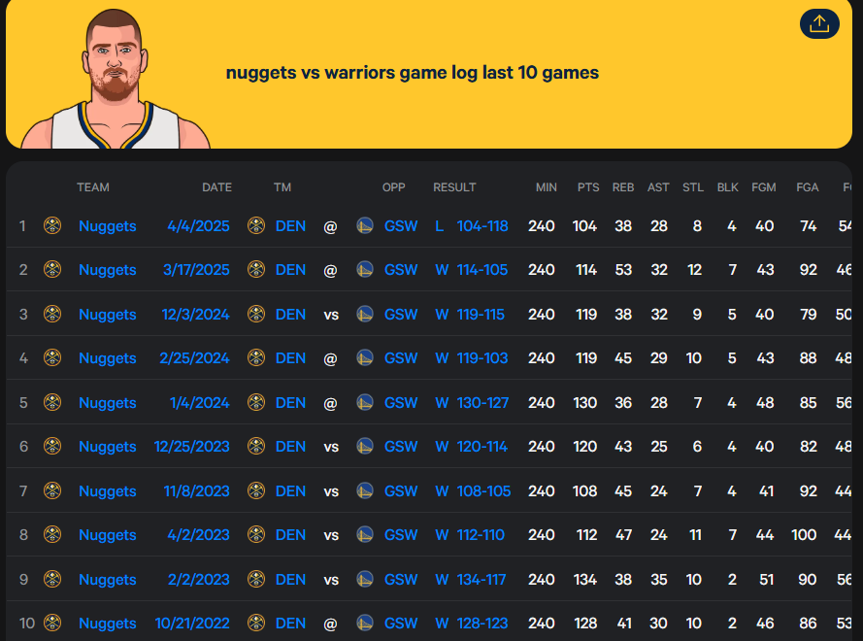Click Nuggets team logo in row 10

[x=52, y=623]
